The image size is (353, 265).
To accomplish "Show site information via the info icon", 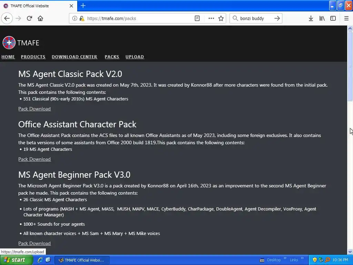I will (74, 18).
